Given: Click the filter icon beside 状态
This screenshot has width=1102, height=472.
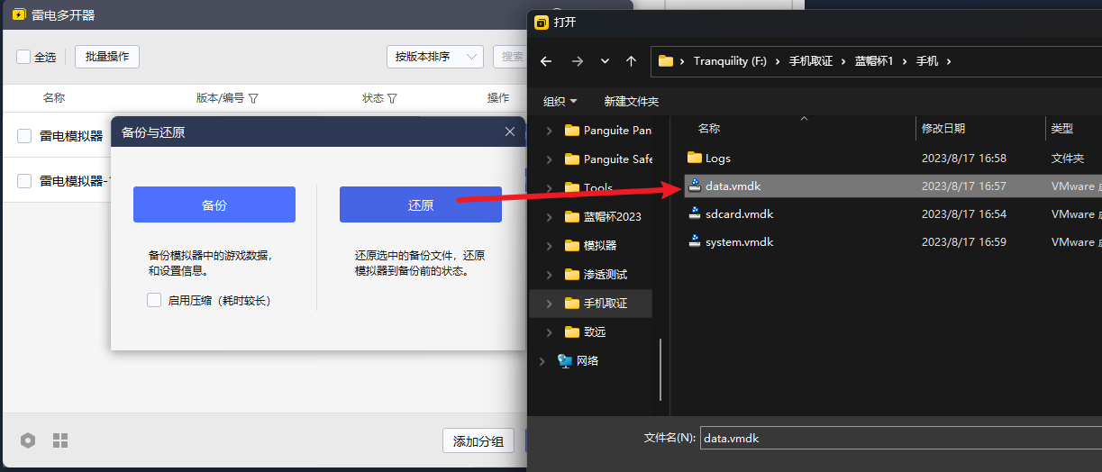Looking at the screenshot, I should click(x=393, y=98).
